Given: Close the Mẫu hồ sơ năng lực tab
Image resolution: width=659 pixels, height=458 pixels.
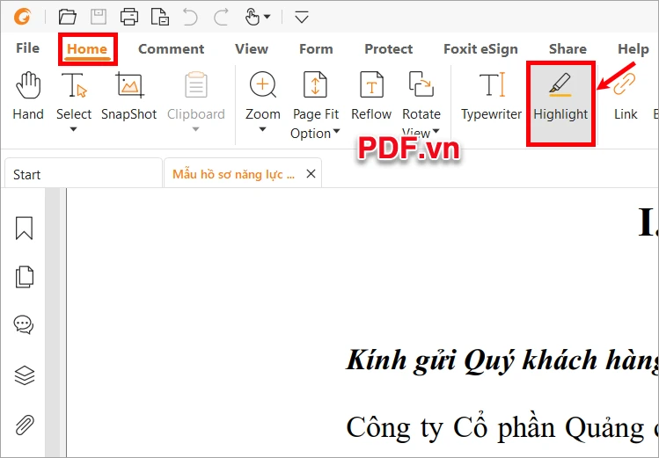Looking at the screenshot, I should click(311, 173).
